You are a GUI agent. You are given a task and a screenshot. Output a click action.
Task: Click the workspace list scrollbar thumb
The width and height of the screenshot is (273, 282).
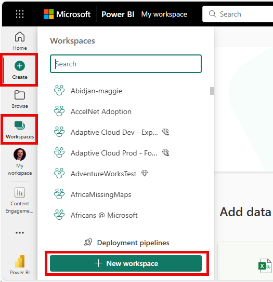212,91
